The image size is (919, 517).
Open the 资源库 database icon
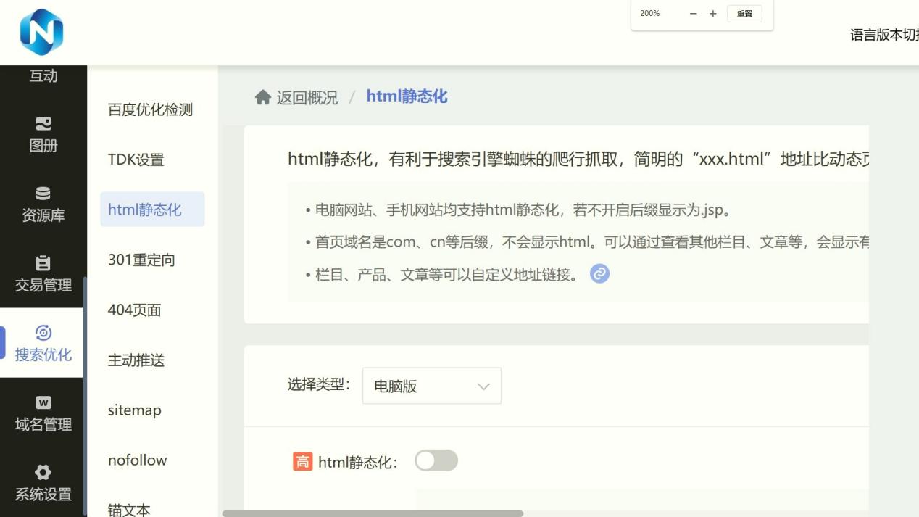point(43,194)
